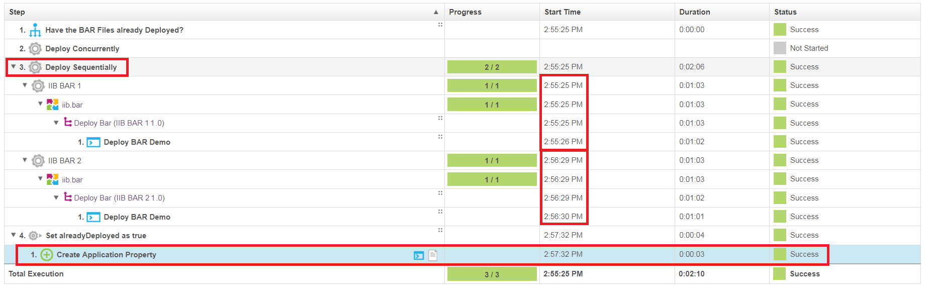Click the shell step icon under Deploy Bar (IIB BAR 2 1.0)
The height and width of the screenshot is (302, 929).
point(93,217)
